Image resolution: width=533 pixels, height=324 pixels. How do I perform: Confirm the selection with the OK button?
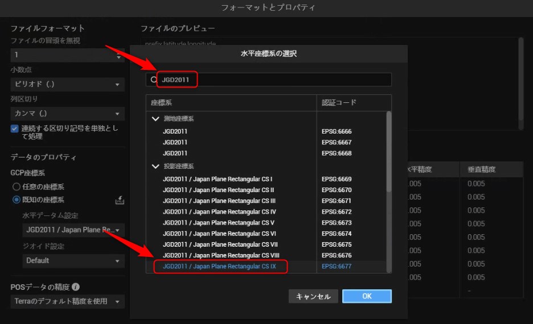click(367, 296)
